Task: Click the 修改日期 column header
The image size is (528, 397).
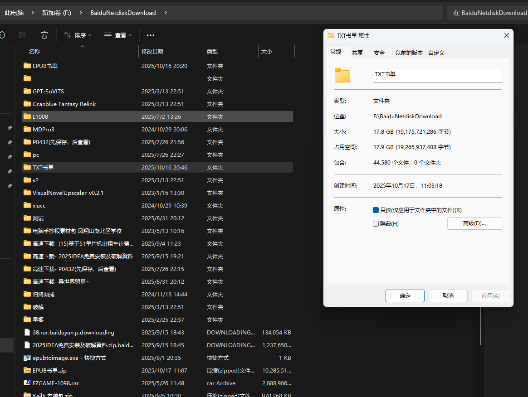Action: (x=152, y=52)
